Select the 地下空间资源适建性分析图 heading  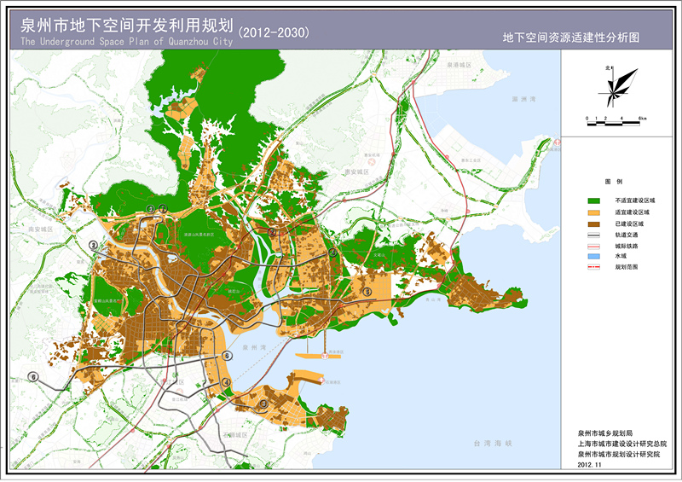(570, 38)
